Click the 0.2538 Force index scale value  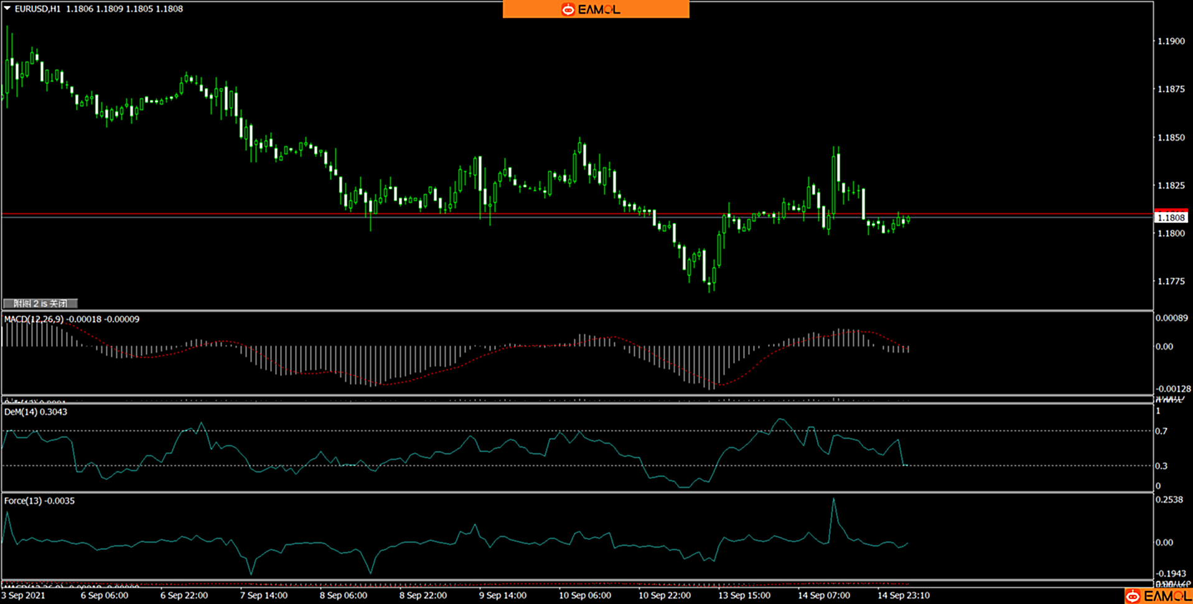pyautogui.click(x=1169, y=499)
